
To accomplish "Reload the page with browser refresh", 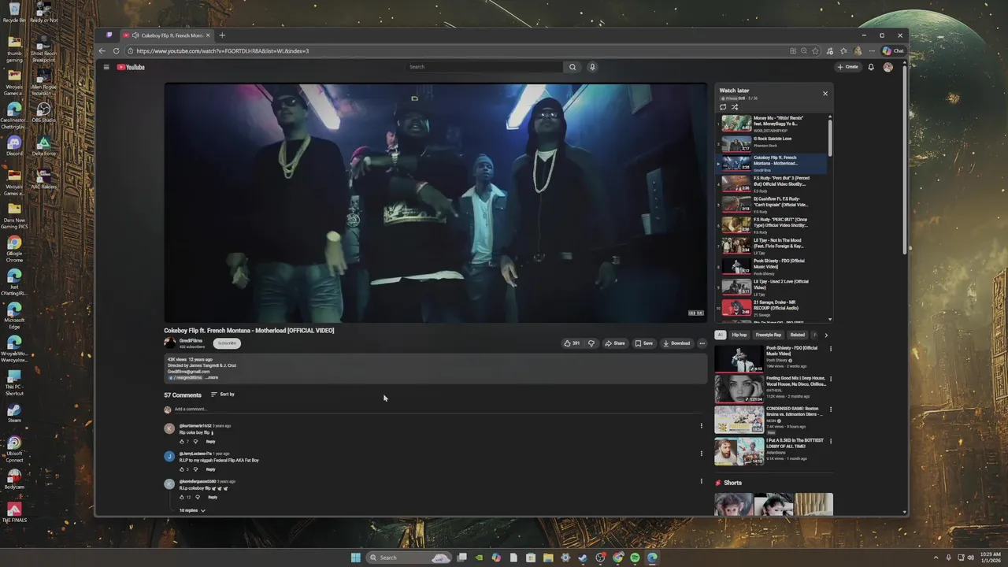I will (116, 51).
